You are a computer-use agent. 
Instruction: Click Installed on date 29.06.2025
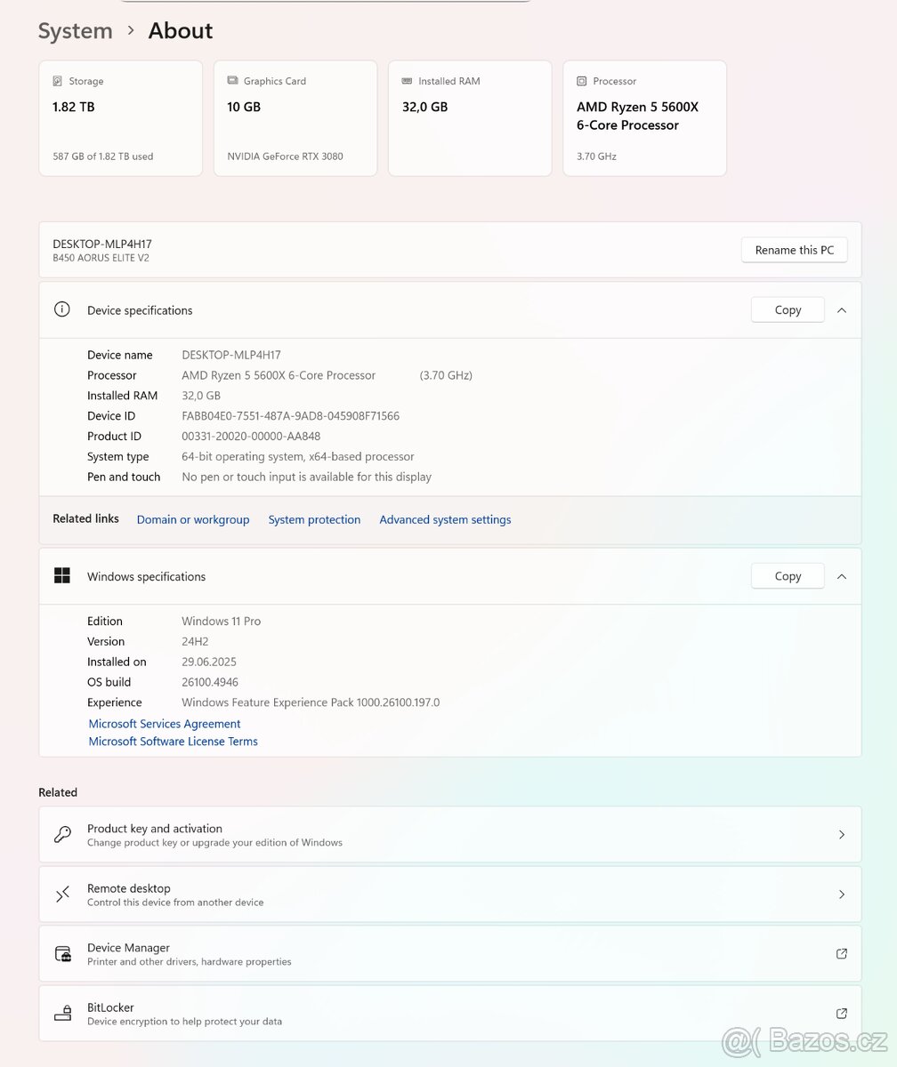point(209,662)
